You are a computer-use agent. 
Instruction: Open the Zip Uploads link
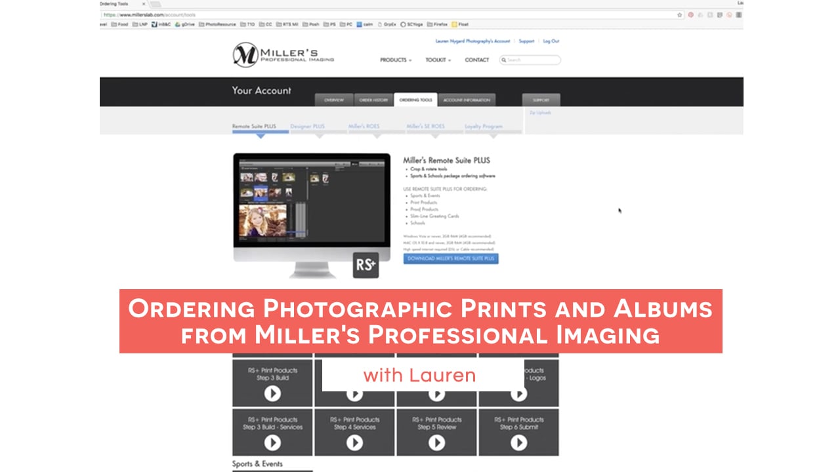coord(541,113)
